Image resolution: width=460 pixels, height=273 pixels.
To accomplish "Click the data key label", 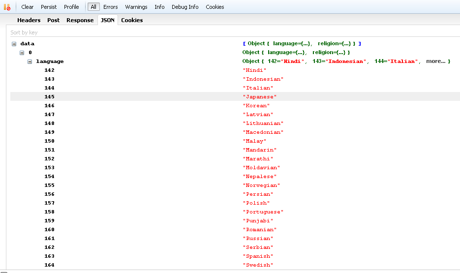I will tap(27, 44).
